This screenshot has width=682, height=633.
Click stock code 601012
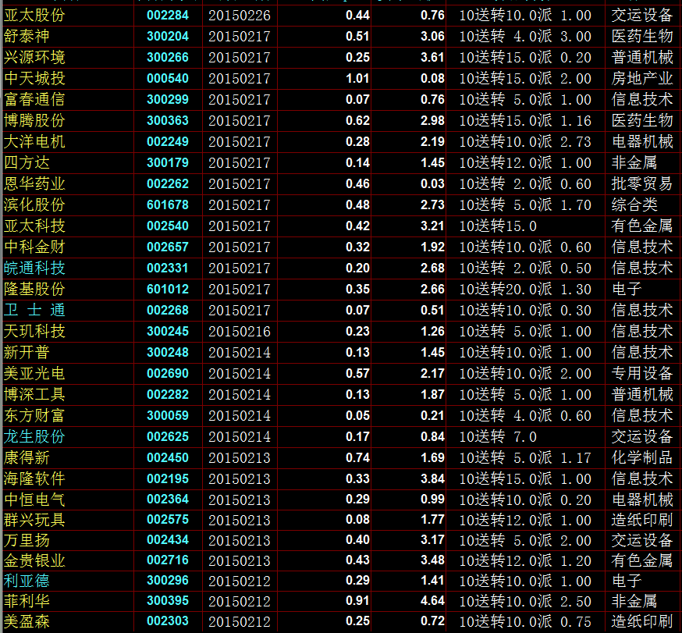pos(167,290)
